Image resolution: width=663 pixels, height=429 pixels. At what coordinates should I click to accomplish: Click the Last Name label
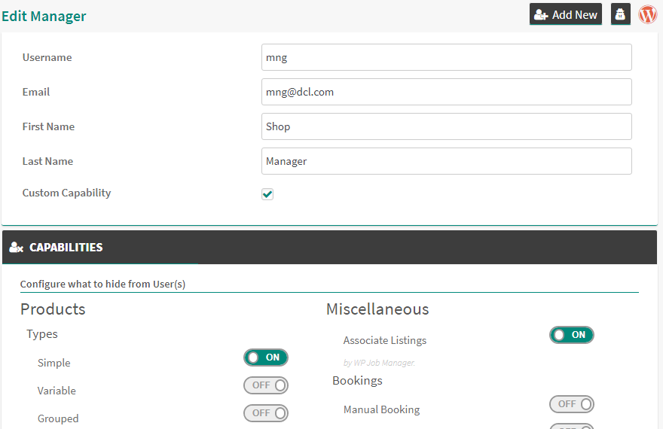(47, 161)
